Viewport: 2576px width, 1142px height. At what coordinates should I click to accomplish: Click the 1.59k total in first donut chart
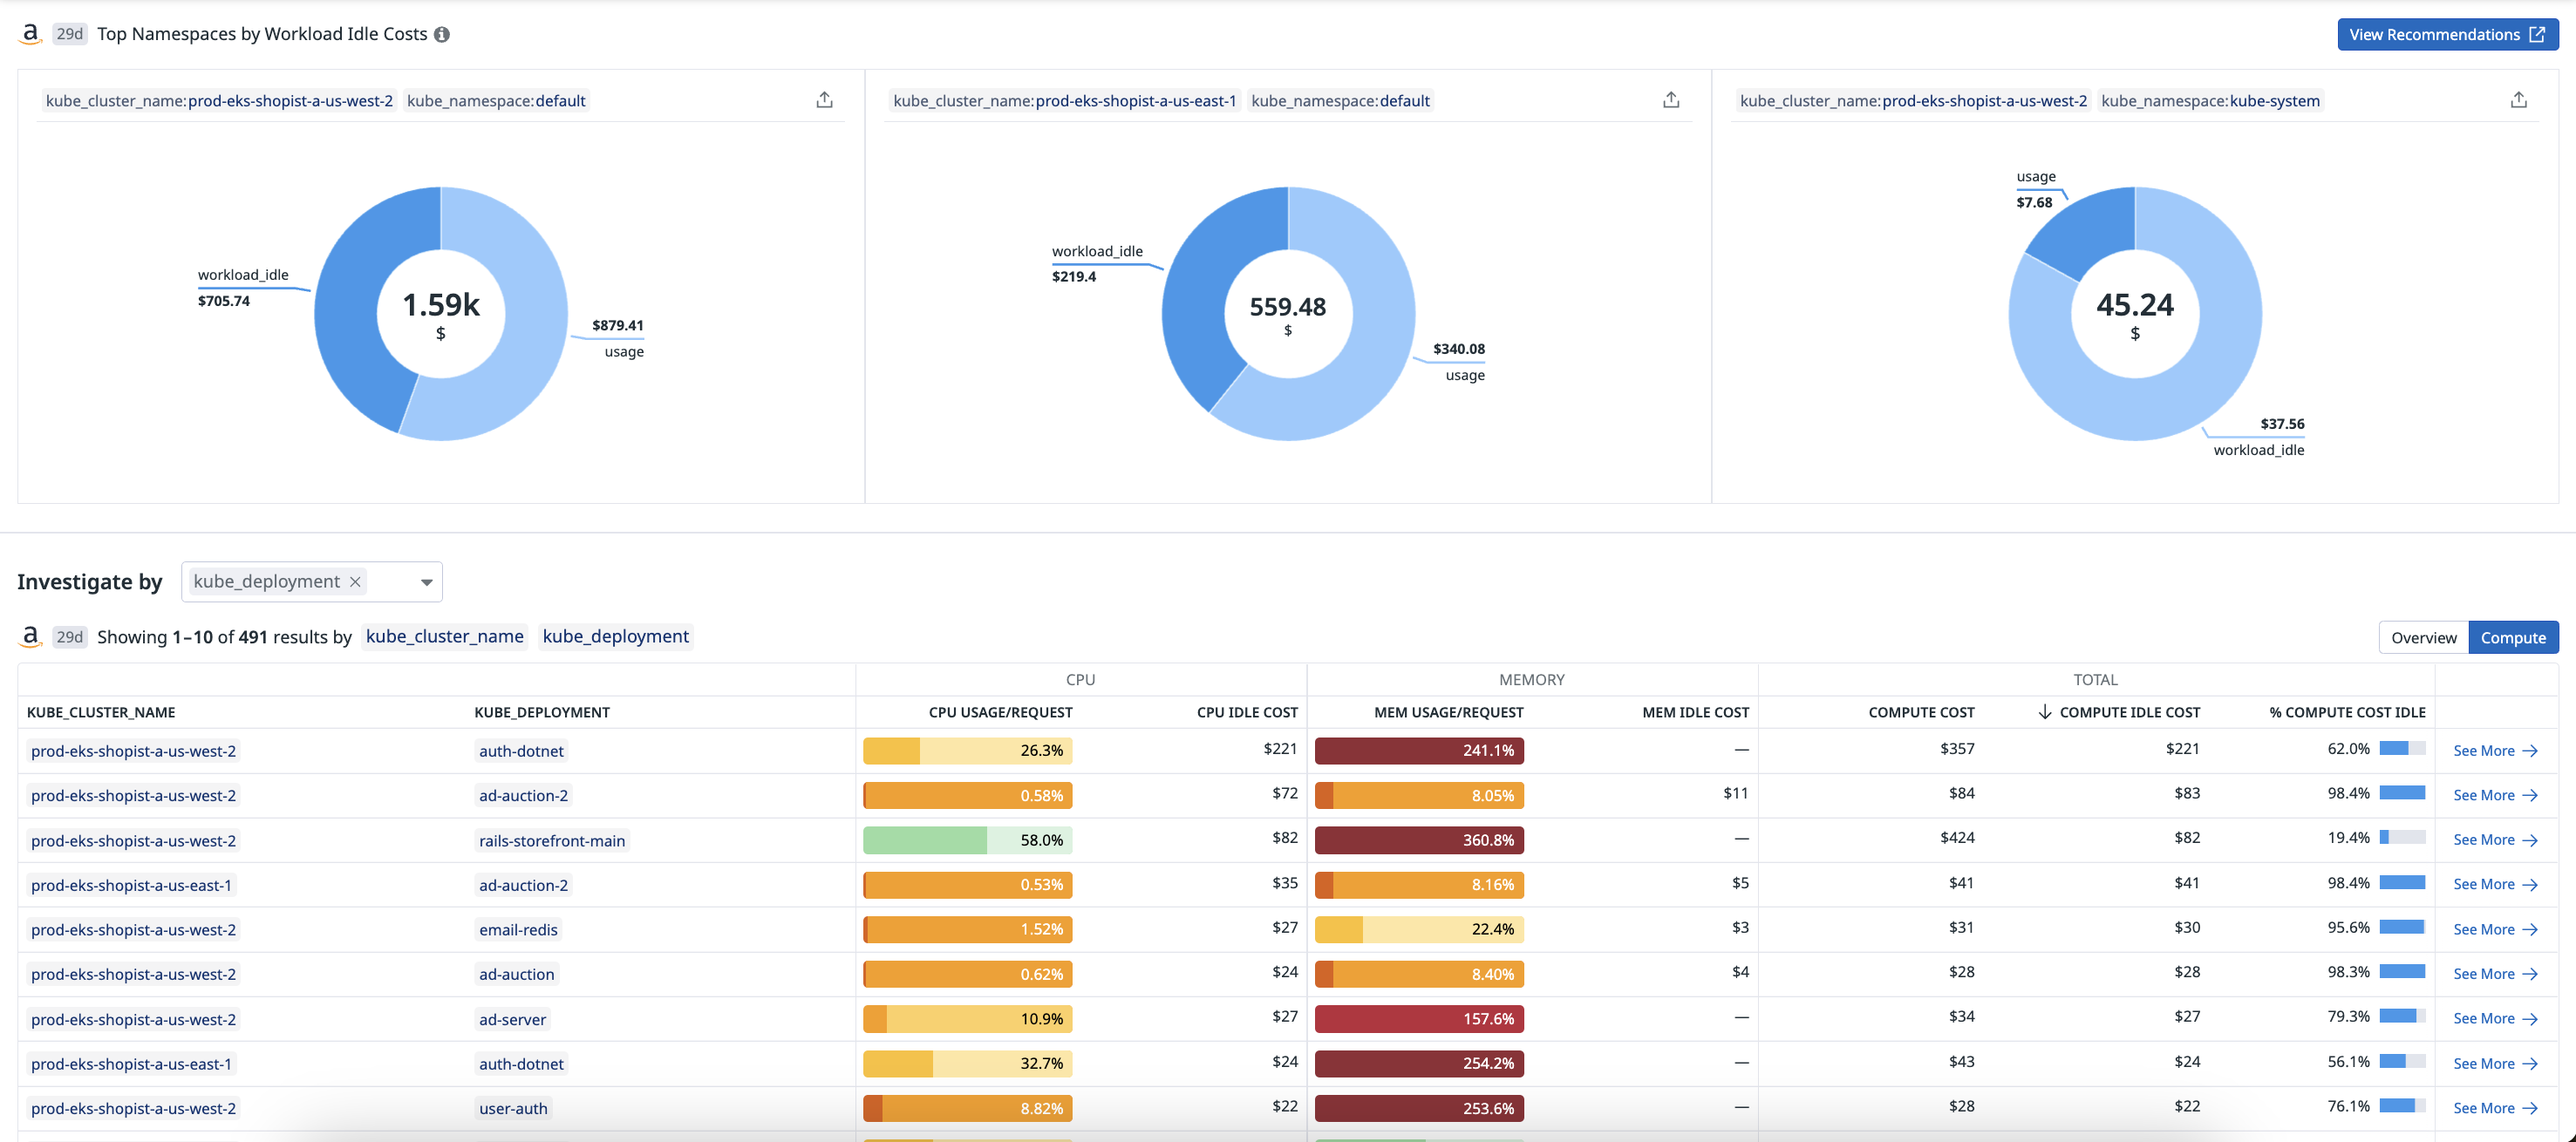(x=441, y=305)
